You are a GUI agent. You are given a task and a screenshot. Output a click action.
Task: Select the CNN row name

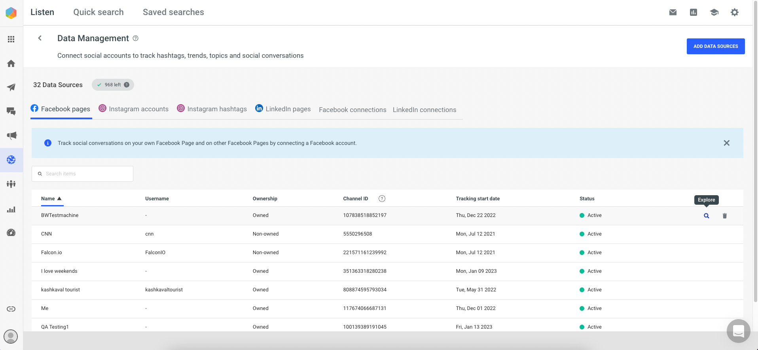46,234
